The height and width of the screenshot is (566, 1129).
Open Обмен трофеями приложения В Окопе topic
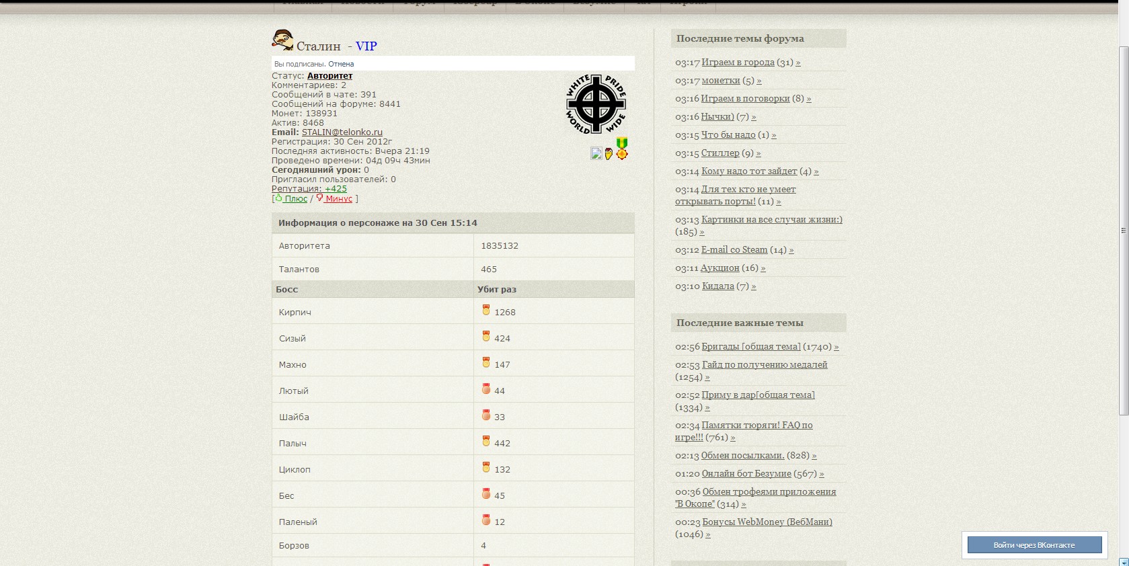point(756,497)
